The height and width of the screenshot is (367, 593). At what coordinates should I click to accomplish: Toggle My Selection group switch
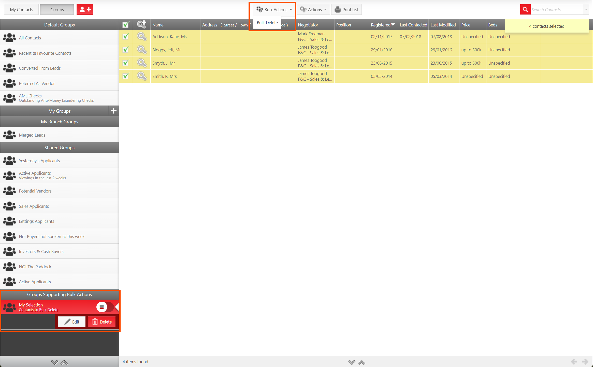105,307
